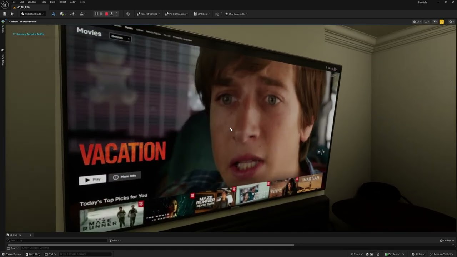
Task: Open the Edit menu
Action: click(22, 2)
